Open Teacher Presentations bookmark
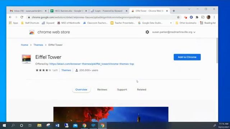Viewport: 230px width, 129px height. point(123,23)
